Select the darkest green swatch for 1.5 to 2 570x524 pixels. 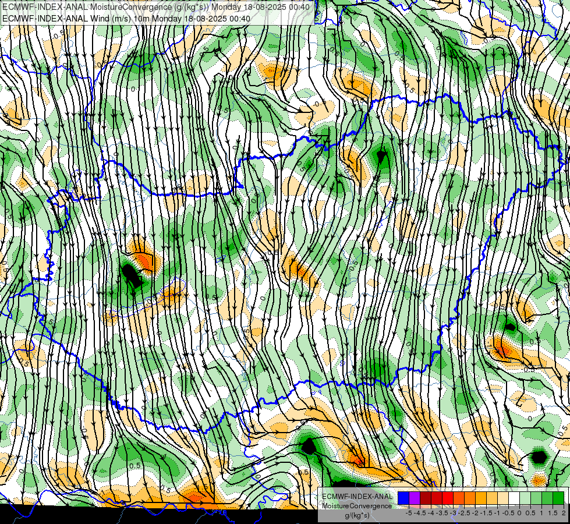(x=558, y=498)
